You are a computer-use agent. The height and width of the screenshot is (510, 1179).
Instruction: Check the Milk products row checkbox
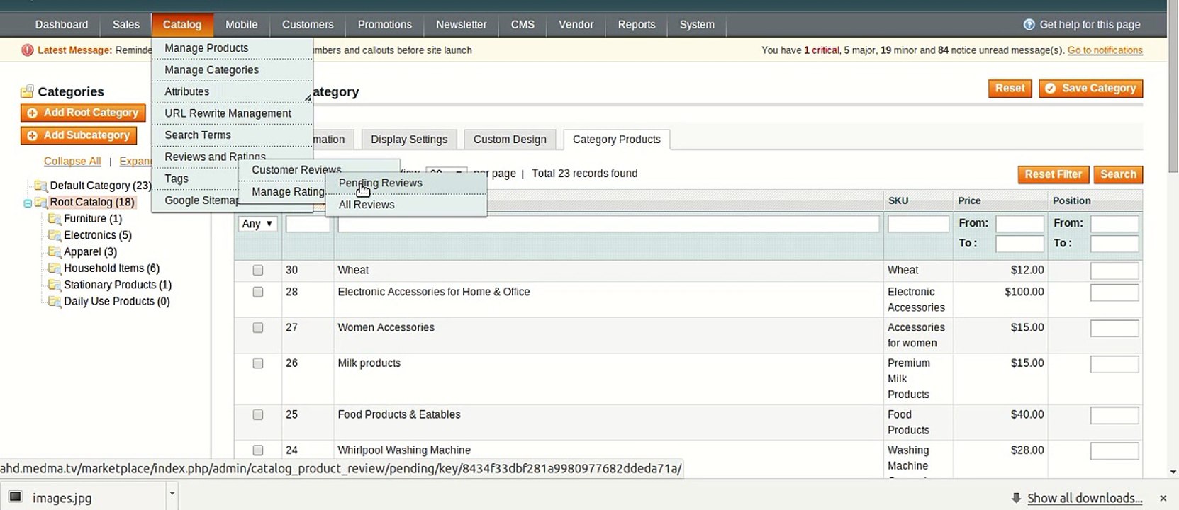(x=258, y=363)
